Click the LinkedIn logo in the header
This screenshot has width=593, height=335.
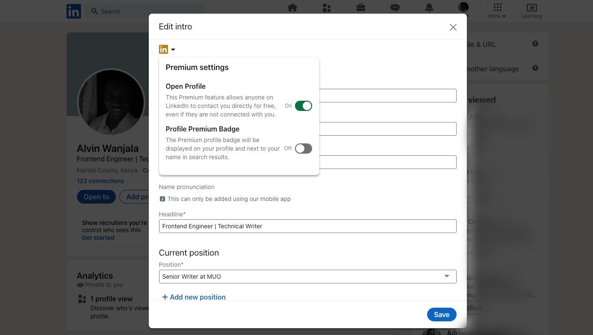74,12
